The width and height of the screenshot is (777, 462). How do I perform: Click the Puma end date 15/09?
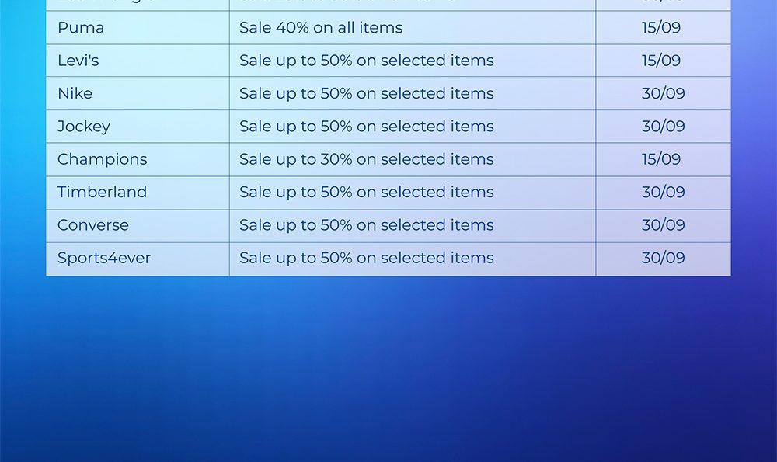(661, 28)
